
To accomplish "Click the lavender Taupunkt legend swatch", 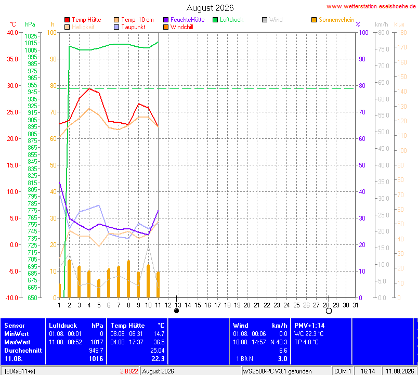I will tap(116, 27).
